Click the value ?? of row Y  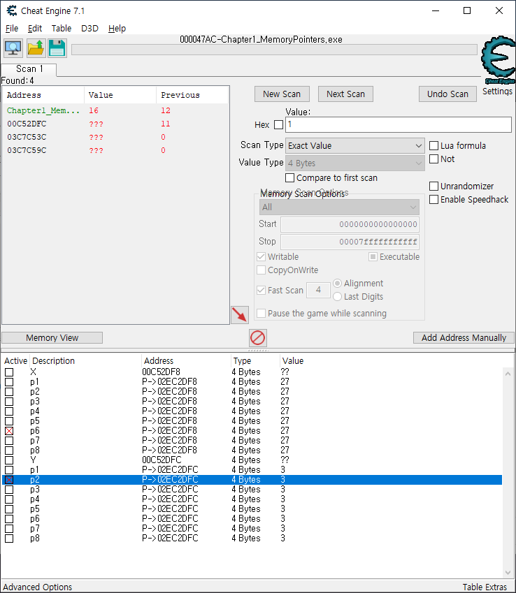point(285,460)
